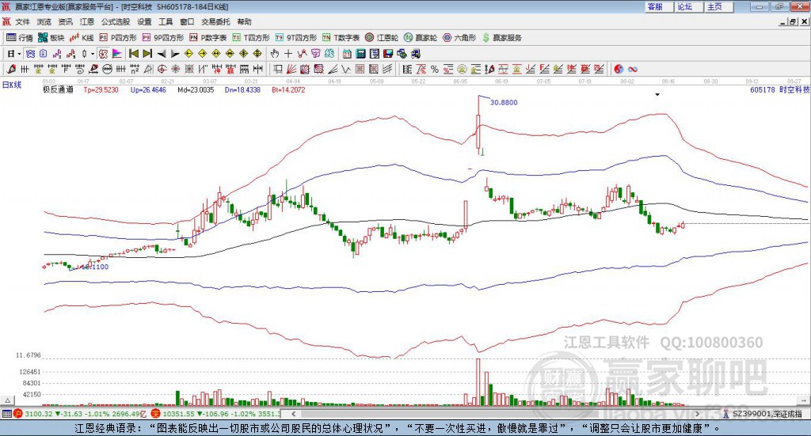Click the 日K线 period label
The height and width of the screenshot is (436, 811).
pos(12,85)
